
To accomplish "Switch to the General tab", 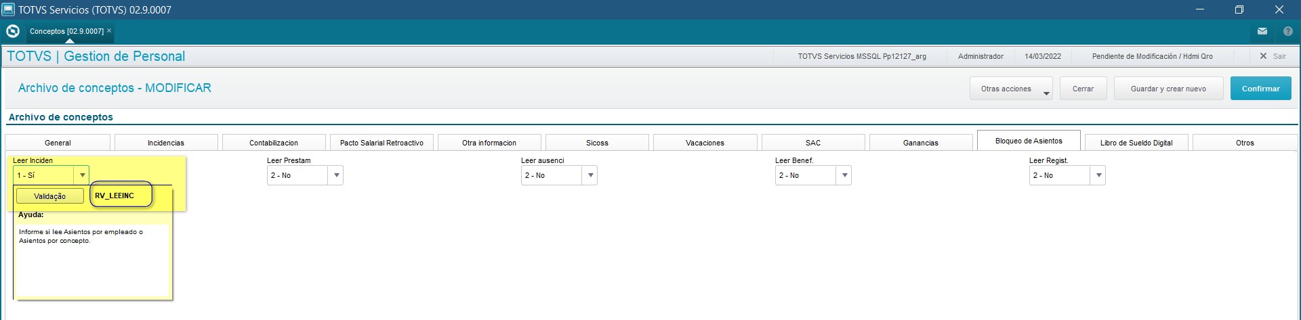I will [x=58, y=143].
